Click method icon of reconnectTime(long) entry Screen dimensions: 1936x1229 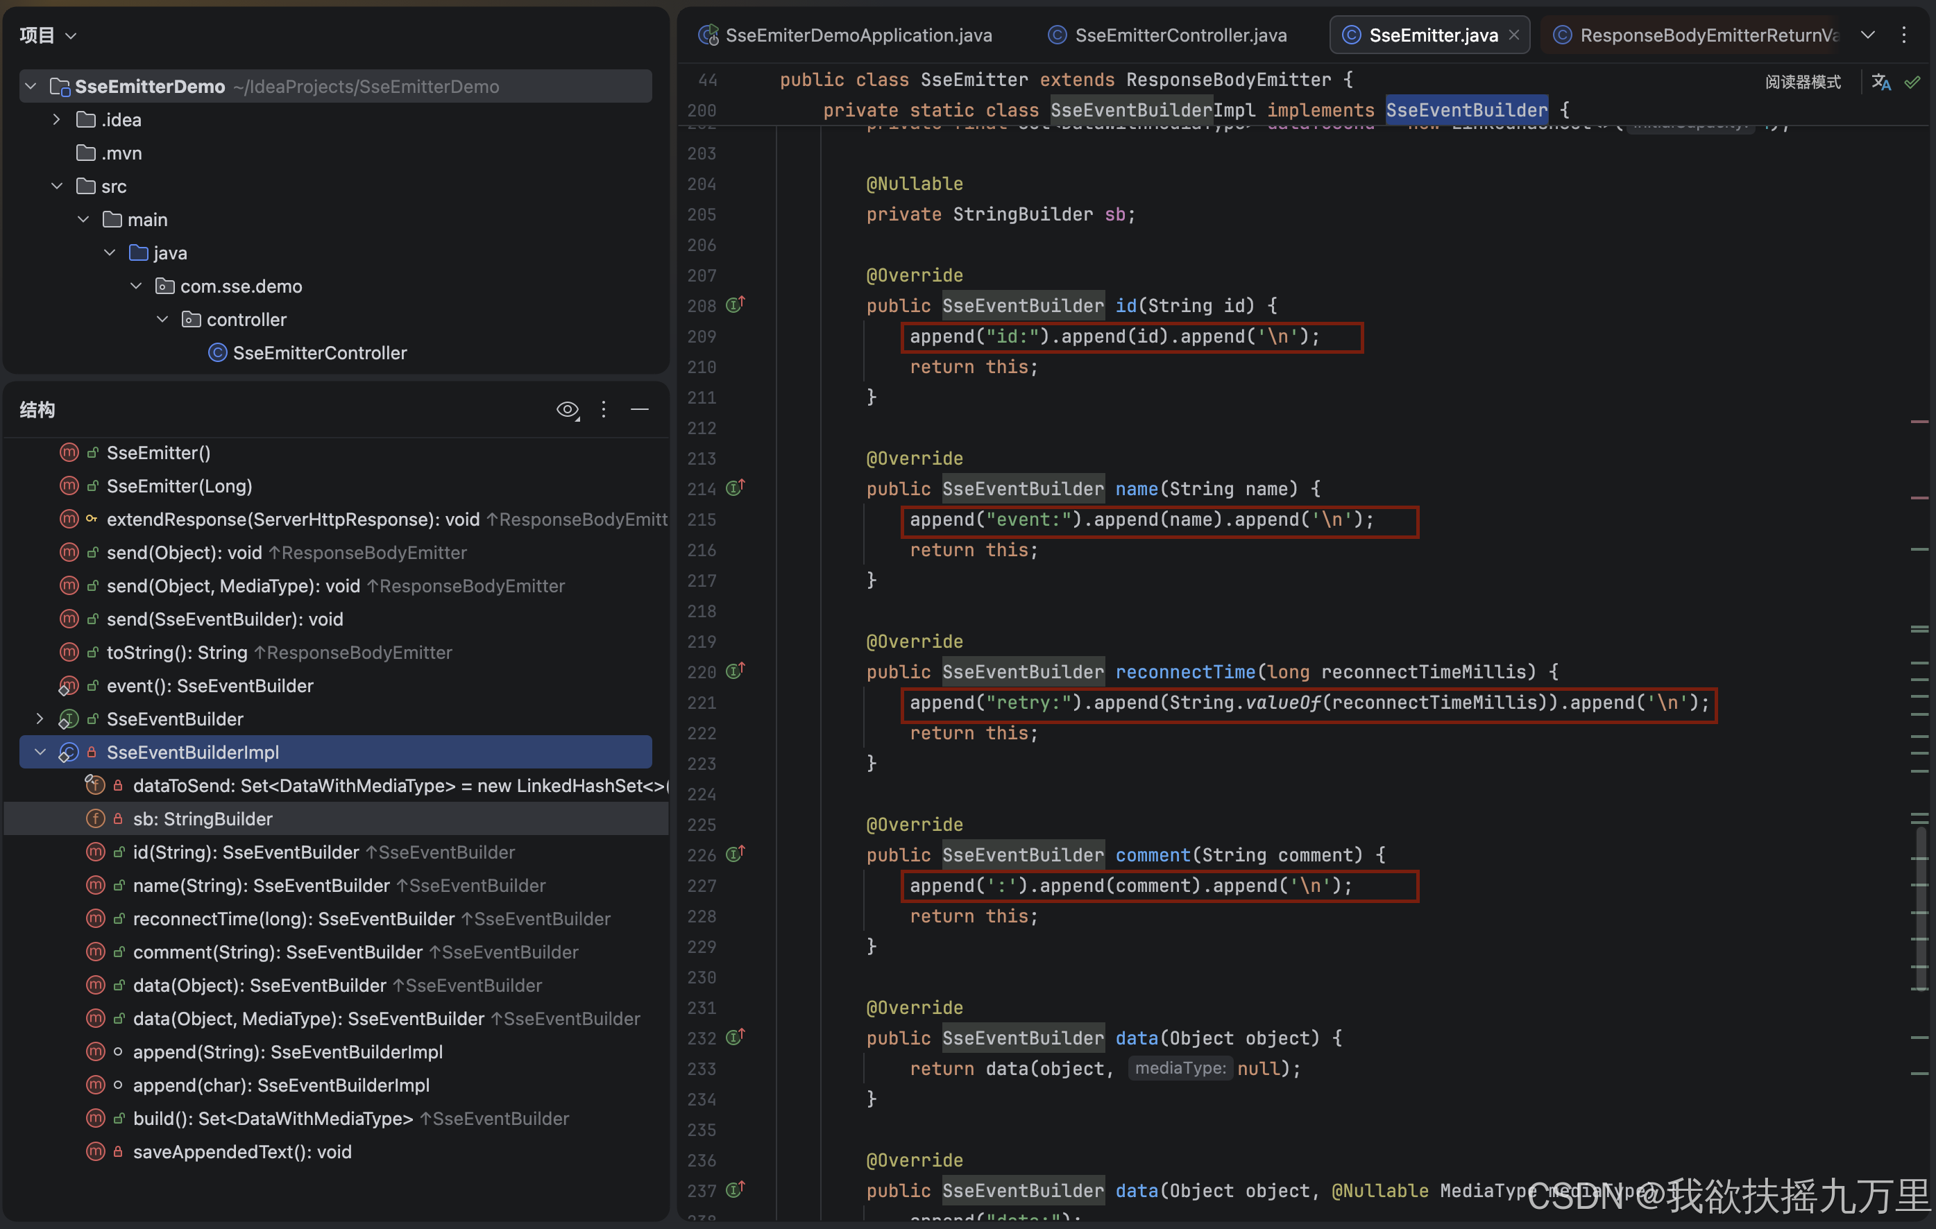95,919
